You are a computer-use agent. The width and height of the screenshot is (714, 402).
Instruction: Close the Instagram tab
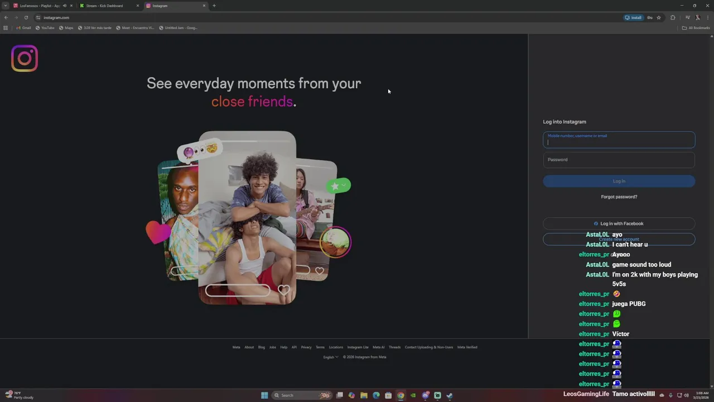tap(204, 6)
